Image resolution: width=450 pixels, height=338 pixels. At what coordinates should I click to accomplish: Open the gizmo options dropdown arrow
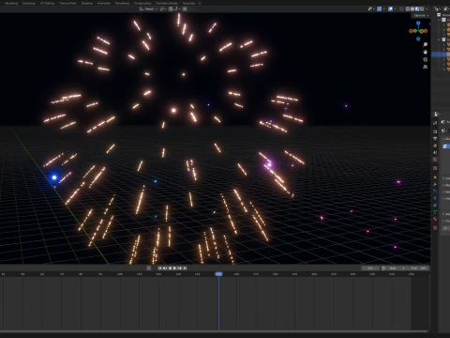point(384,8)
